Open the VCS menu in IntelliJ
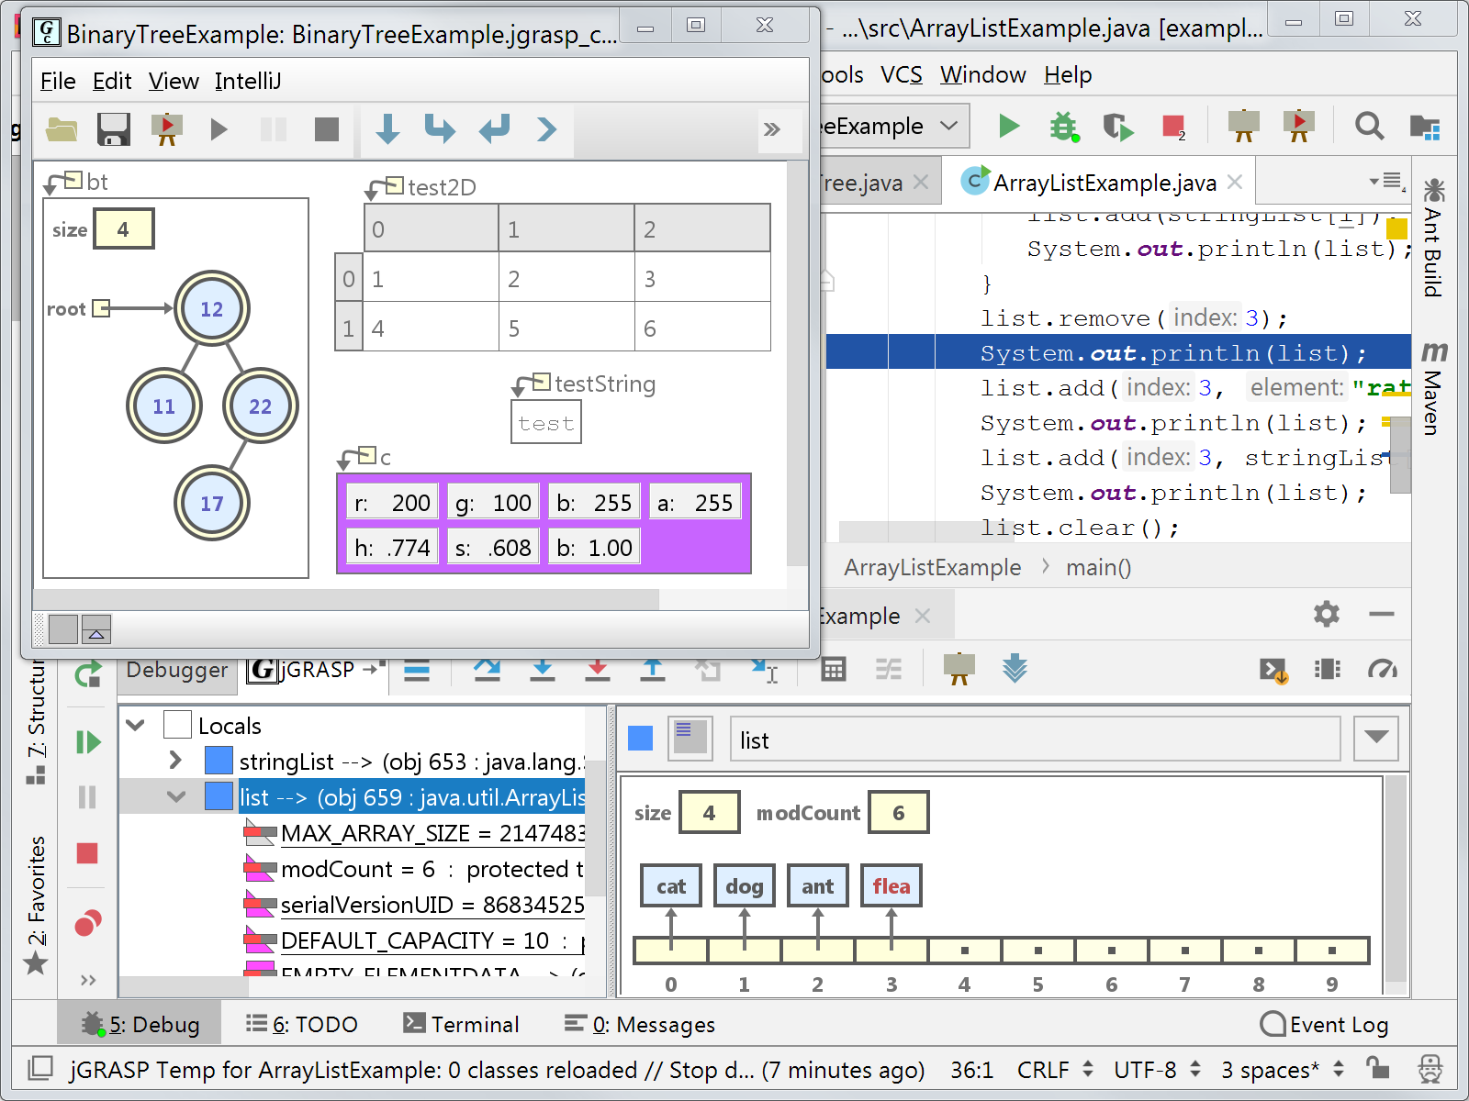 pos(901,75)
